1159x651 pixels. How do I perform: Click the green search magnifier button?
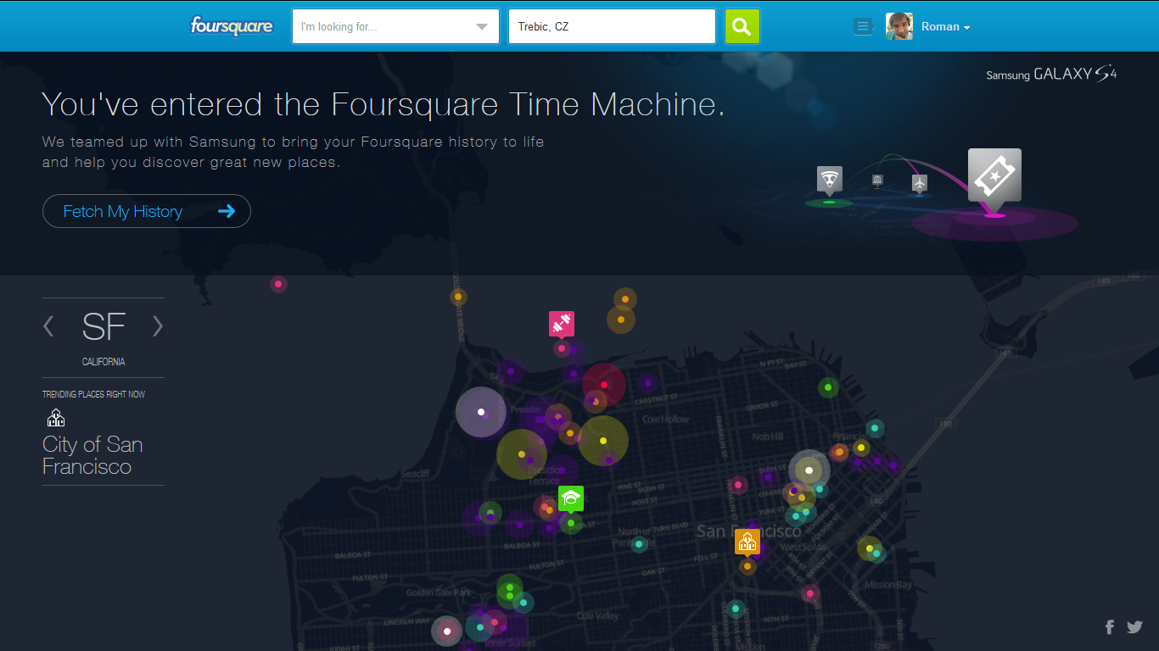742,26
